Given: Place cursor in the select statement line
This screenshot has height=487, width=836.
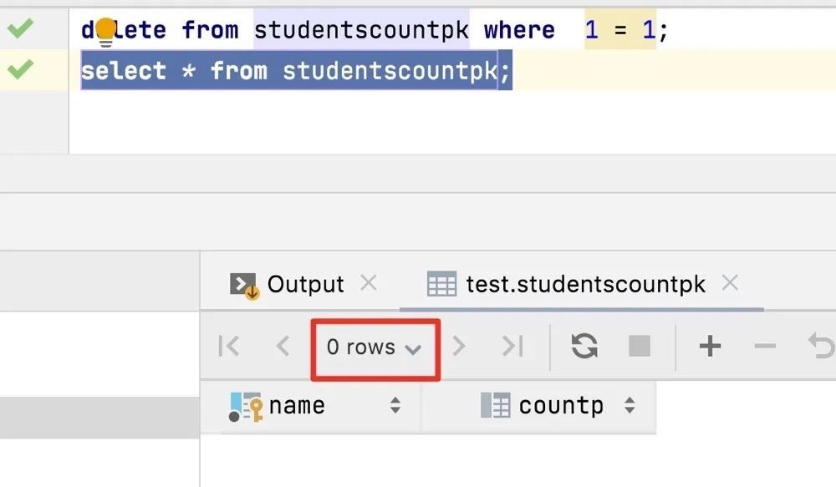Looking at the screenshot, I should (x=293, y=71).
